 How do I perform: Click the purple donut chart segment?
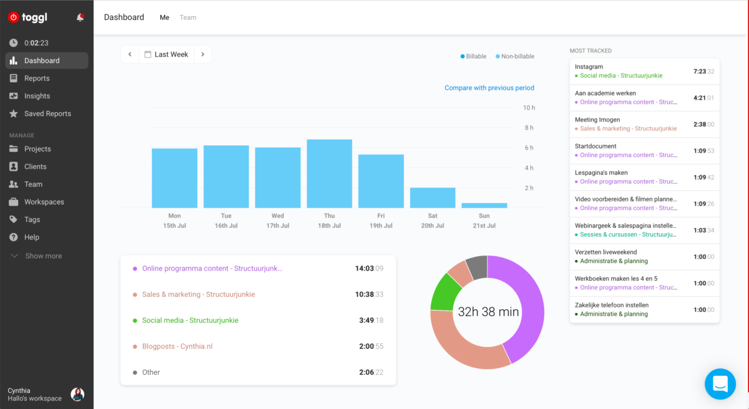(x=531, y=306)
